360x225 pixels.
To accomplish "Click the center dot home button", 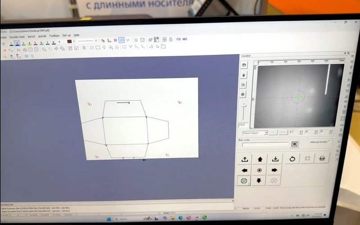I will click(259, 170).
